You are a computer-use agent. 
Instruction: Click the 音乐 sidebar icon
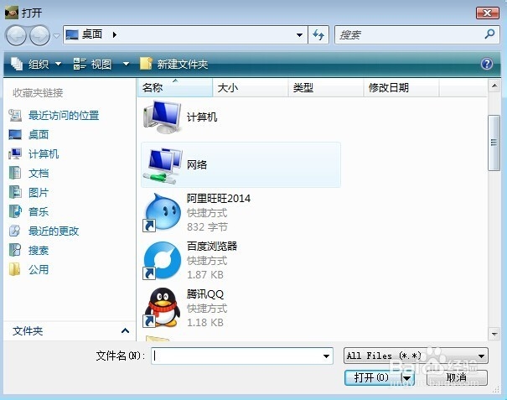coord(15,211)
